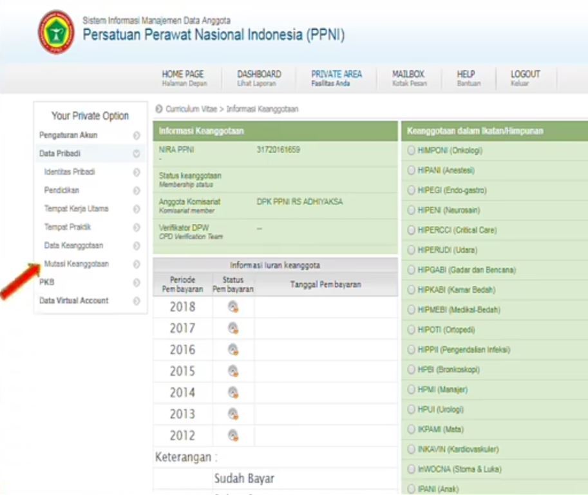Click the Tanggal Pembayaran column header

[x=325, y=284]
